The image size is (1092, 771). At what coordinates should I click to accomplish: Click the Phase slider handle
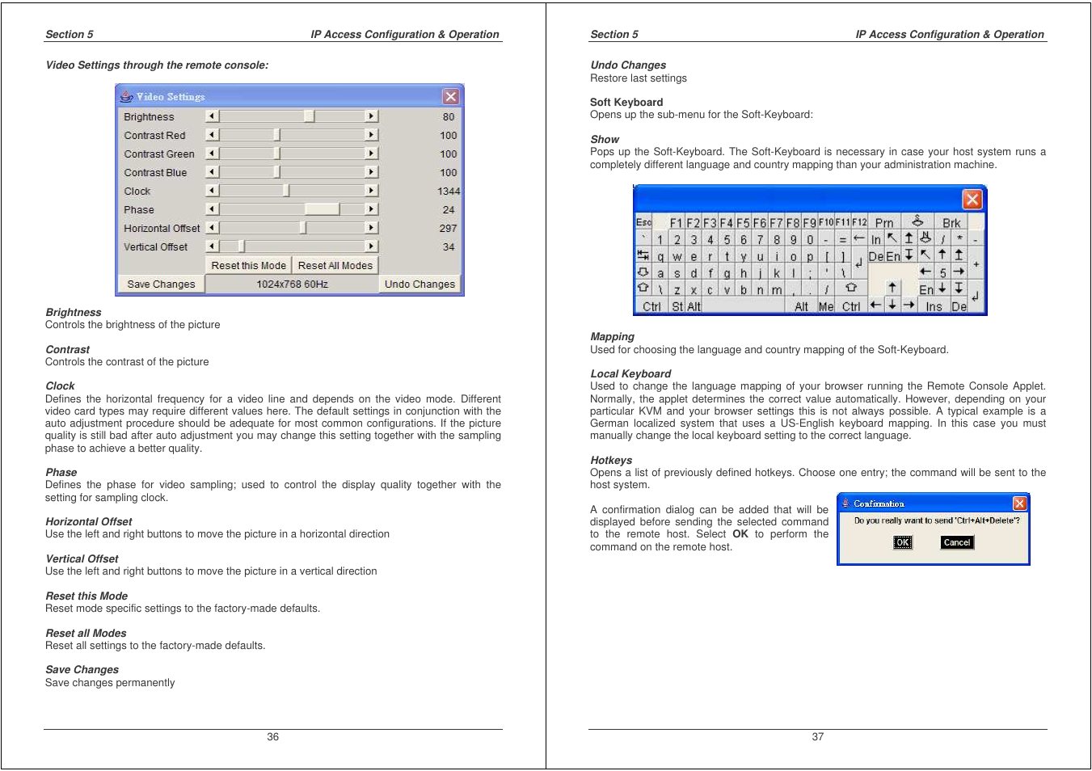pos(323,209)
